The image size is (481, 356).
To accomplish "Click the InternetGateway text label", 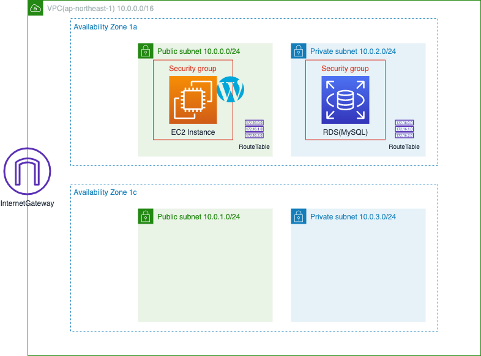I will pos(28,203).
